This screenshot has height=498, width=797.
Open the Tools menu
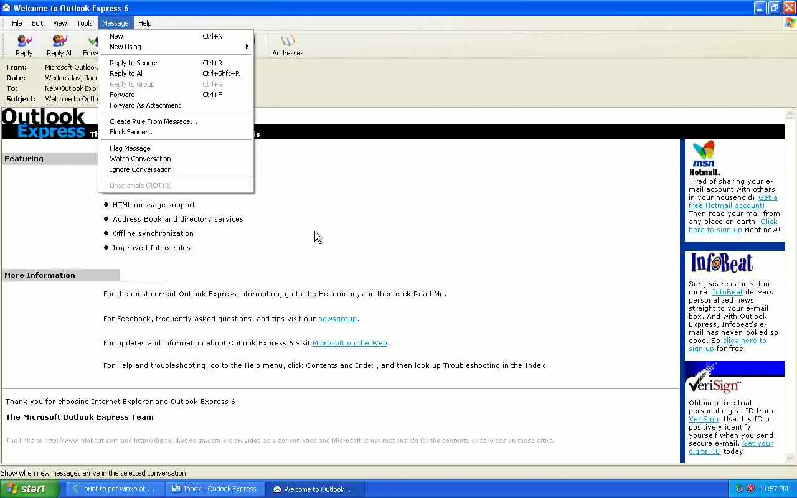tap(85, 23)
